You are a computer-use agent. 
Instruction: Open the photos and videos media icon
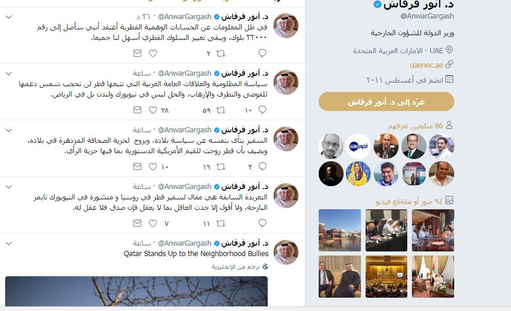point(450,201)
